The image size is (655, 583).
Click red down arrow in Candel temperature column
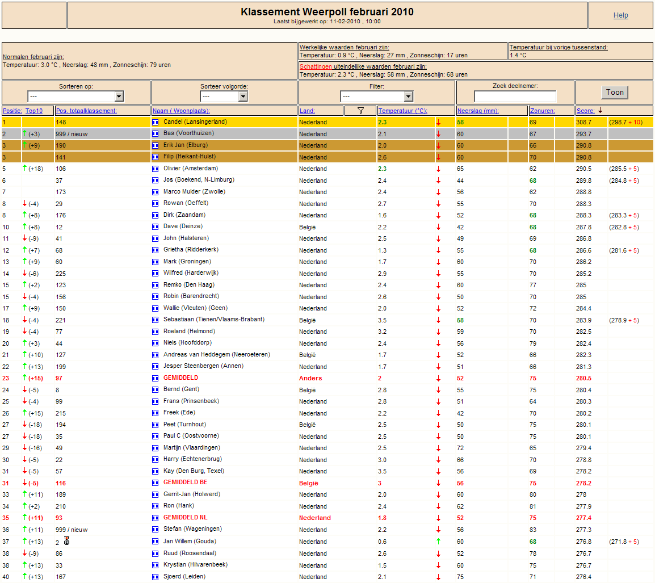(x=438, y=123)
